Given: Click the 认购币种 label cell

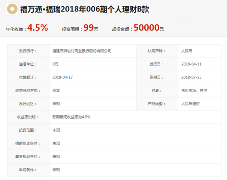Looking at the screenshot, I should (x=157, y=51).
